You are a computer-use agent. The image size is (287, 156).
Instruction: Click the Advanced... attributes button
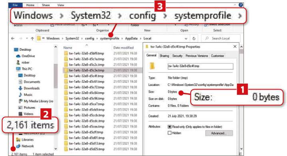click(219, 133)
